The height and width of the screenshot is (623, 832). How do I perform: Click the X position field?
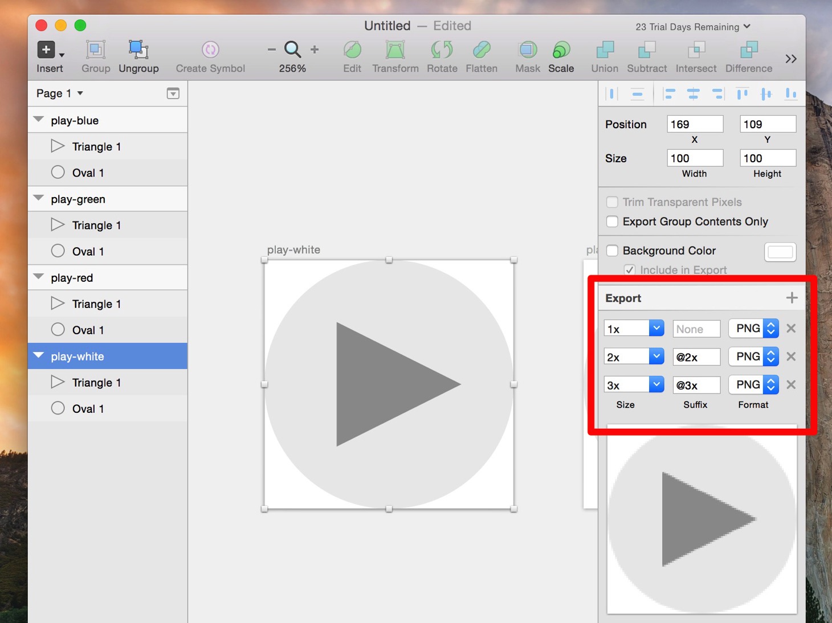click(695, 124)
